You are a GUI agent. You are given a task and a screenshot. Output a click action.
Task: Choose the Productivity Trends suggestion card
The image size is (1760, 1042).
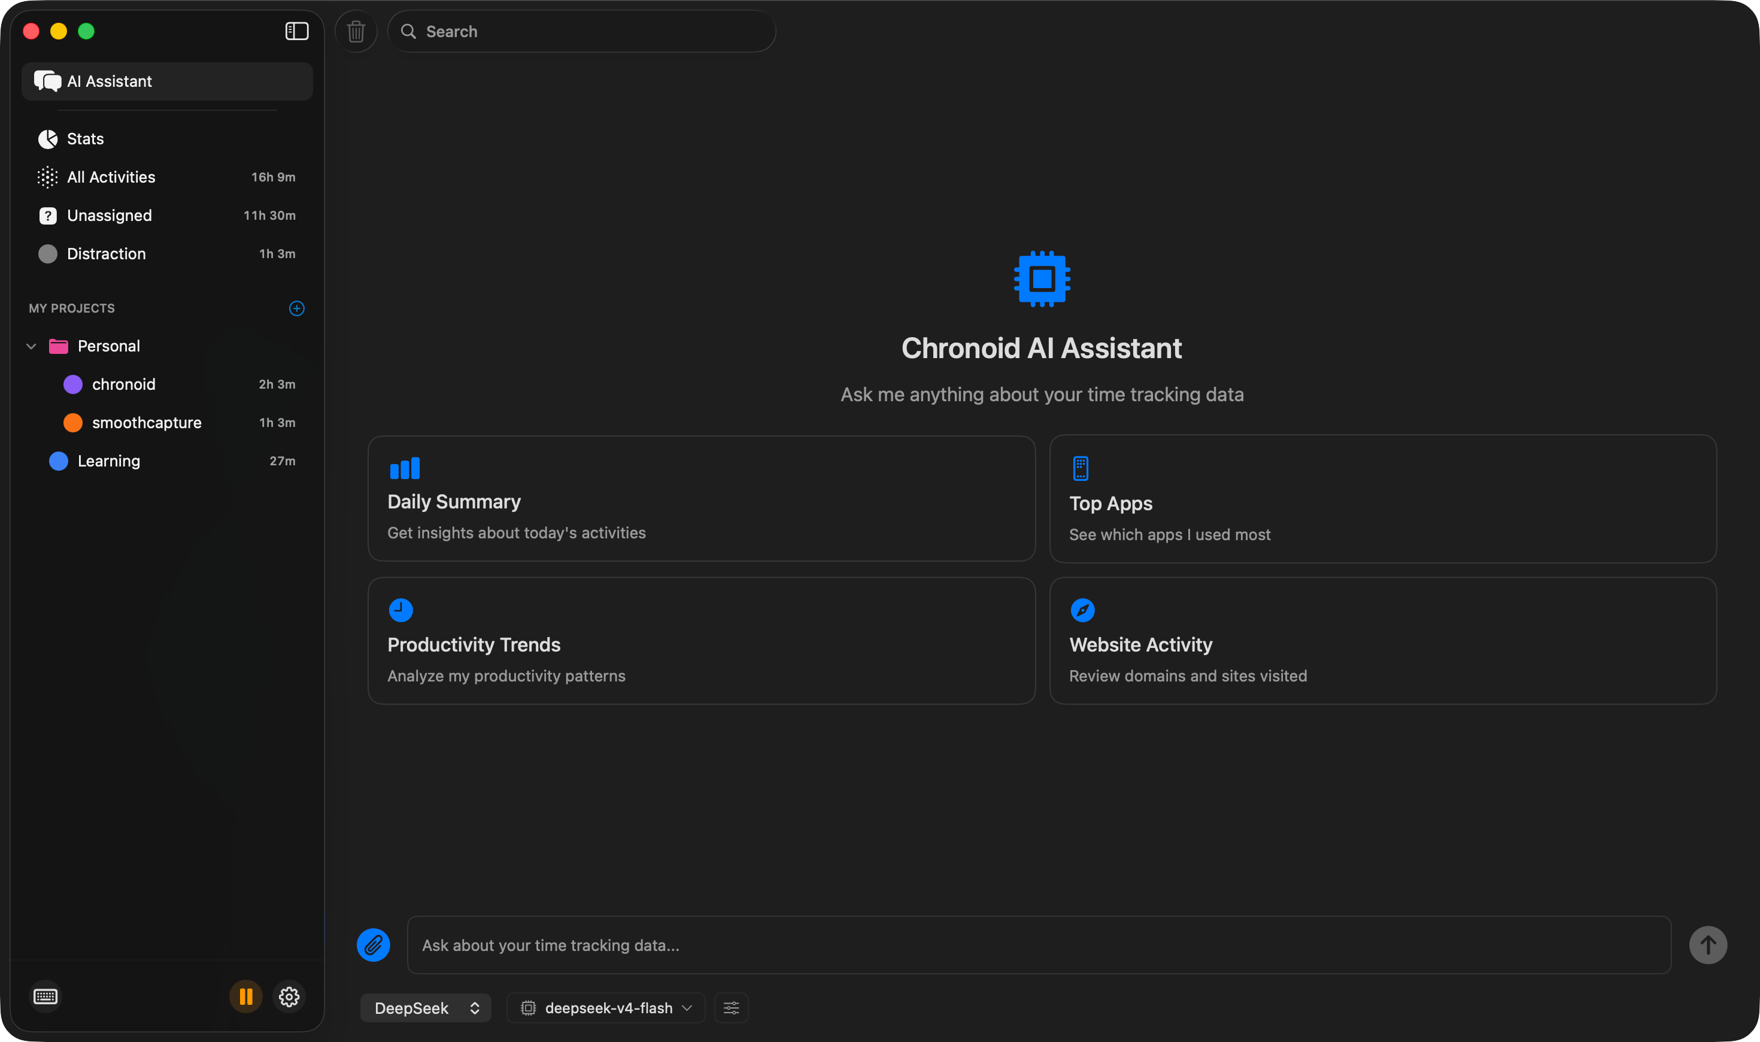702,641
